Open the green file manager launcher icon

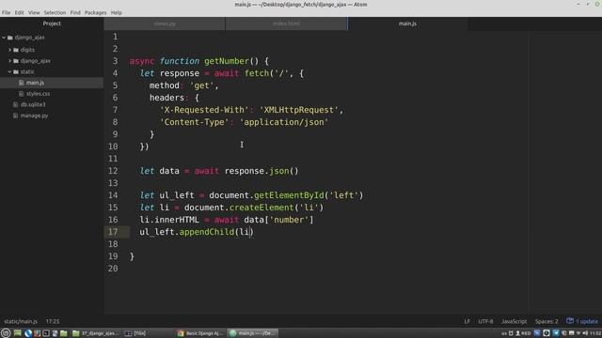coord(64,333)
